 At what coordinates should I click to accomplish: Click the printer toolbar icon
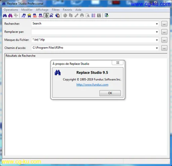(82, 15)
